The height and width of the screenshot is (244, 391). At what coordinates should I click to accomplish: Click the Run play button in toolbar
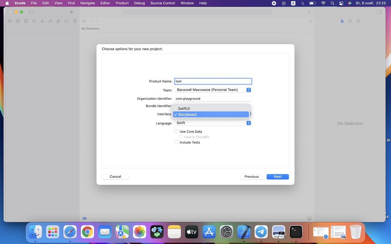point(71,12)
